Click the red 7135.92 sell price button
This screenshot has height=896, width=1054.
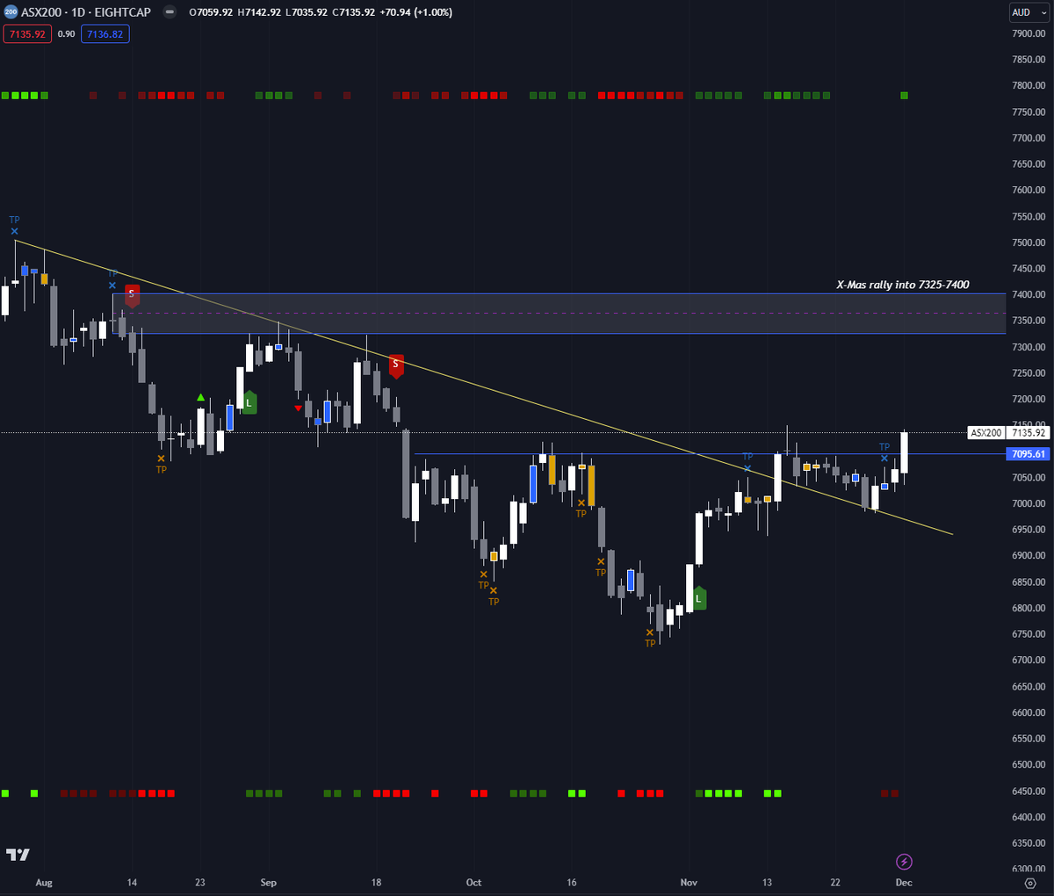(x=27, y=34)
